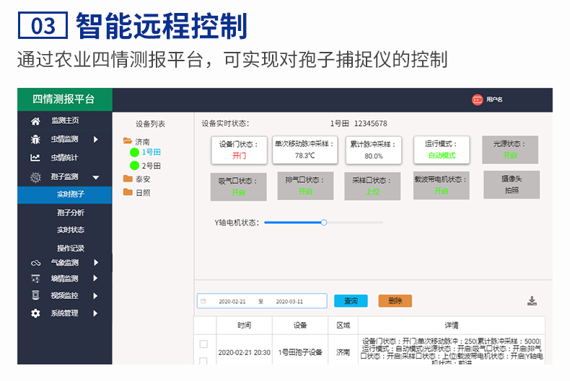The height and width of the screenshot is (381, 570).
Task: Click the Y轴电机状态 slider handle
Action: (324, 223)
